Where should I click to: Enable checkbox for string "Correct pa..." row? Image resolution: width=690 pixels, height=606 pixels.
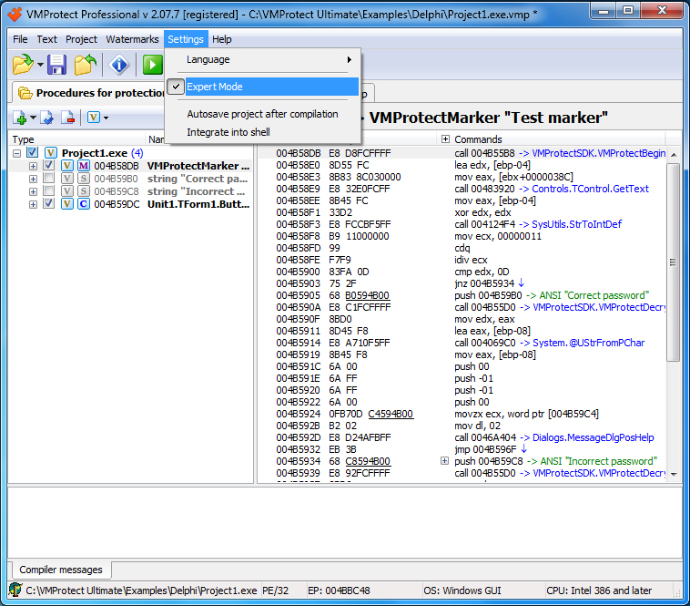(48, 179)
